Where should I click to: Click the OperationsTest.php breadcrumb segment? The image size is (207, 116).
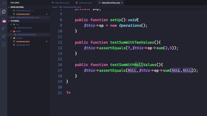[x=72, y=7]
